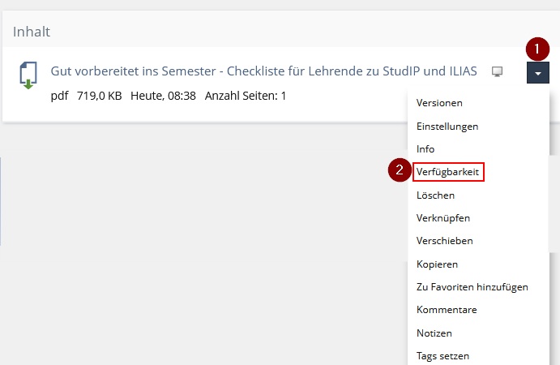Screen dimensions: 560x365
Task: Click the red circle badge numbered 2
Action: [x=399, y=171]
